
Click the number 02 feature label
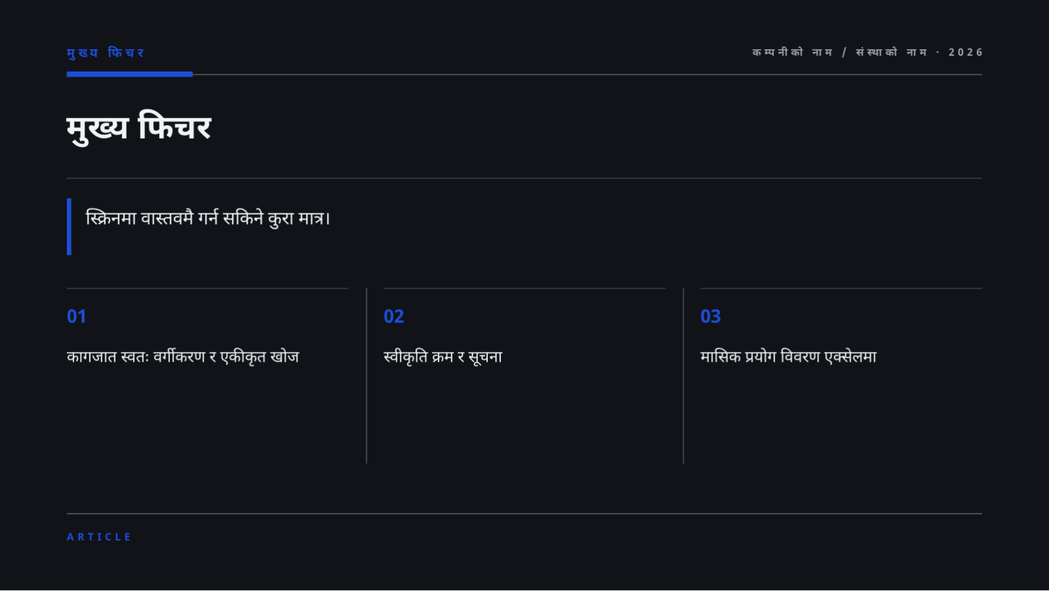pos(394,317)
